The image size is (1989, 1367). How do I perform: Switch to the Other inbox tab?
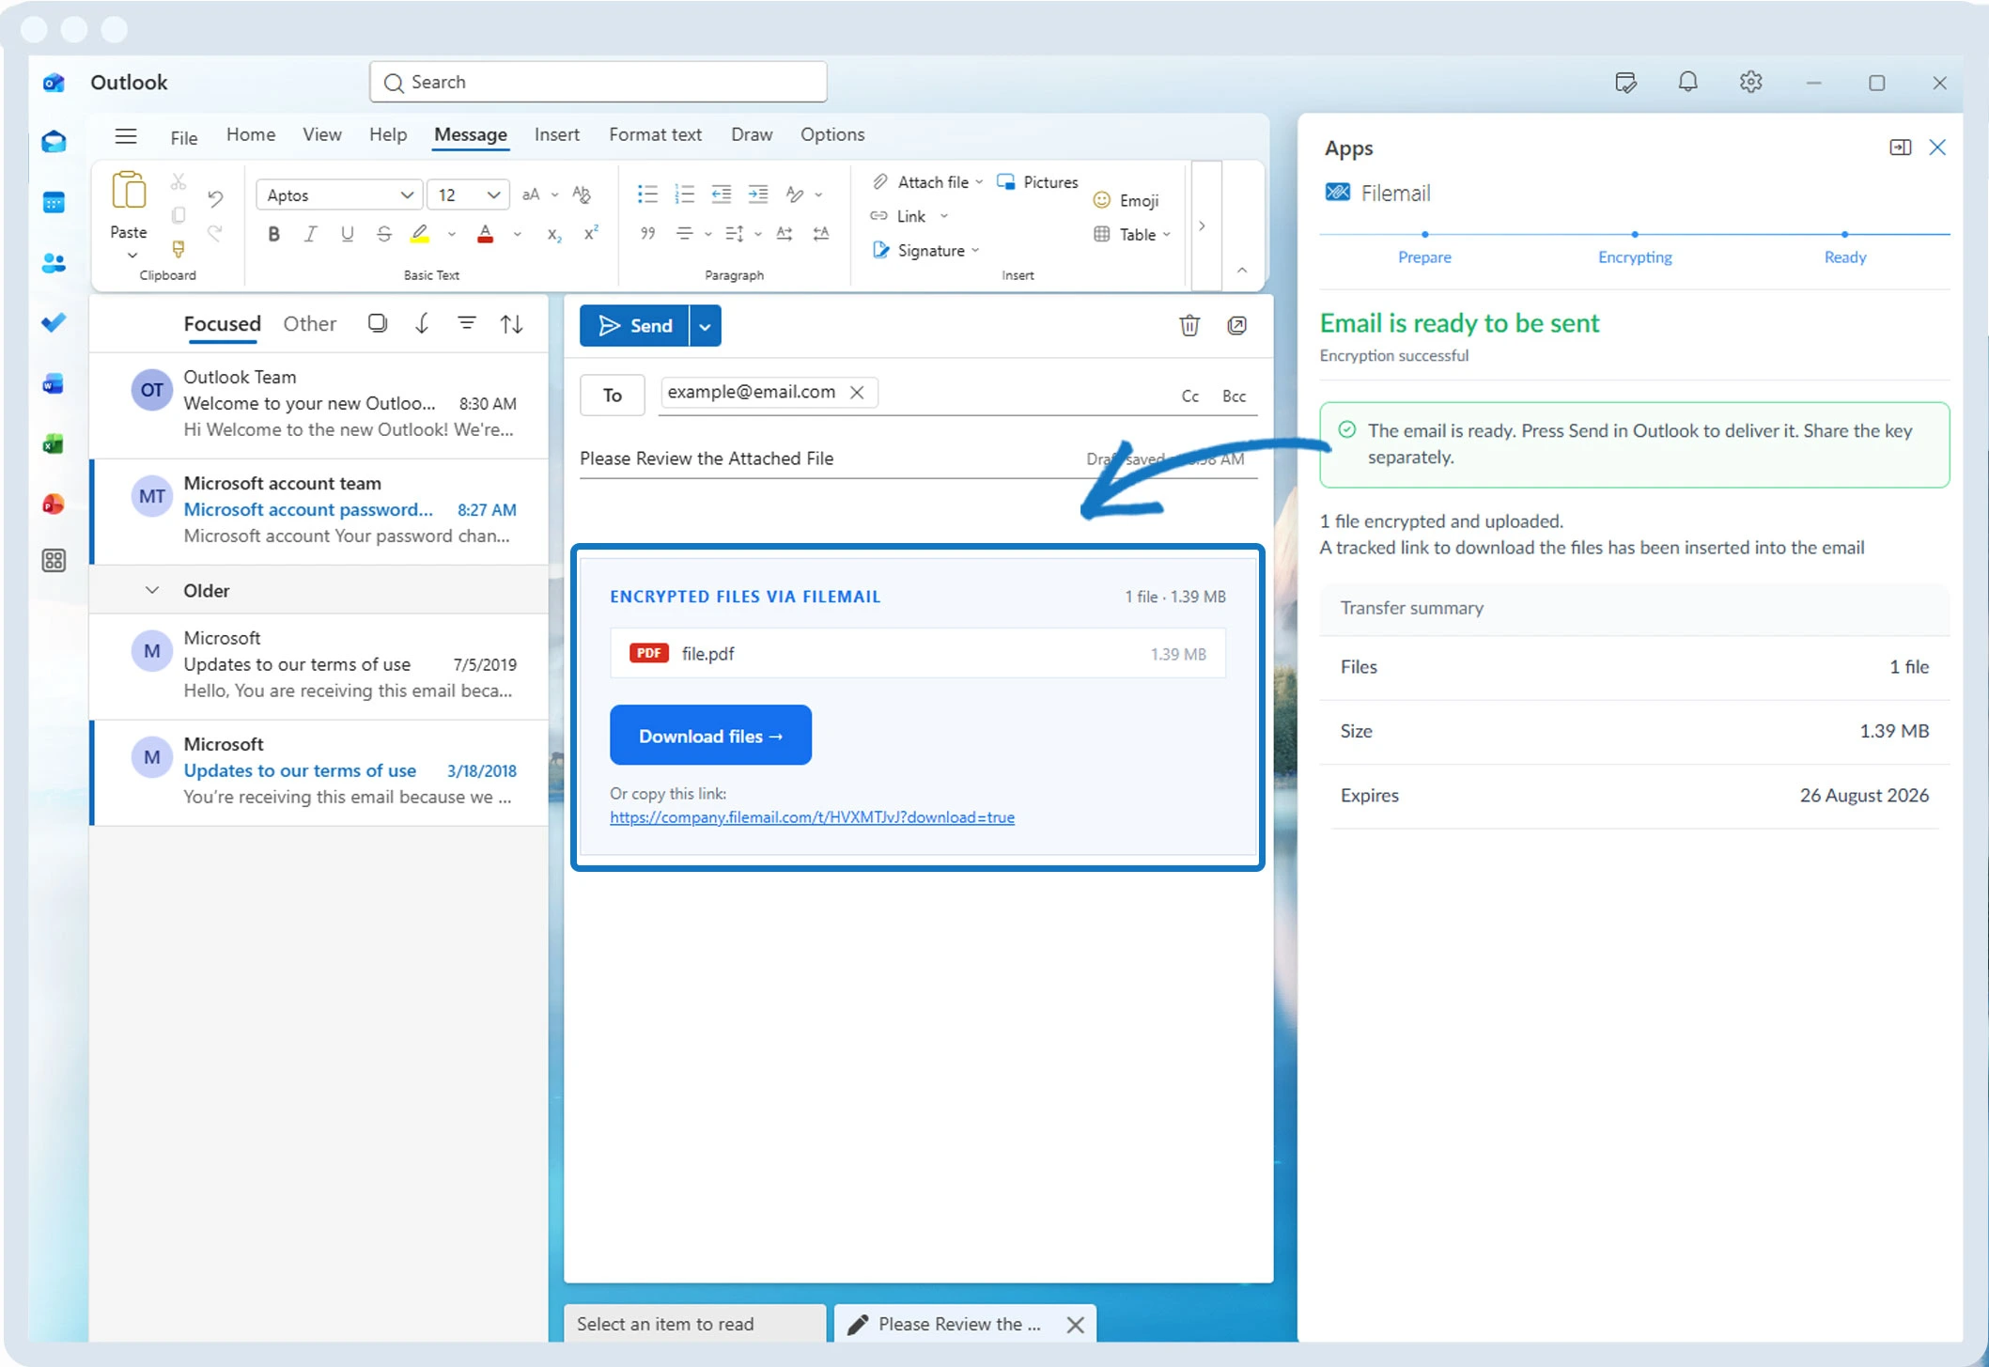click(x=309, y=324)
